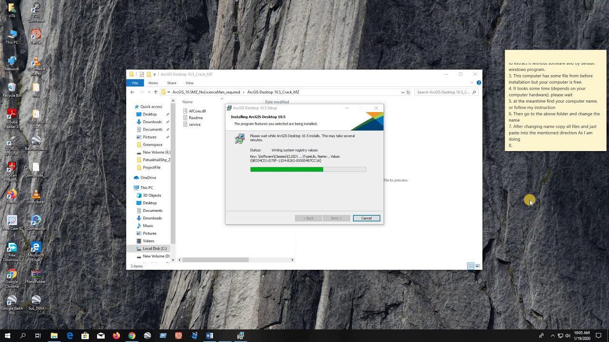Open Microsoft Store from the taskbar
609x342 pixels.
(x=85, y=336)
